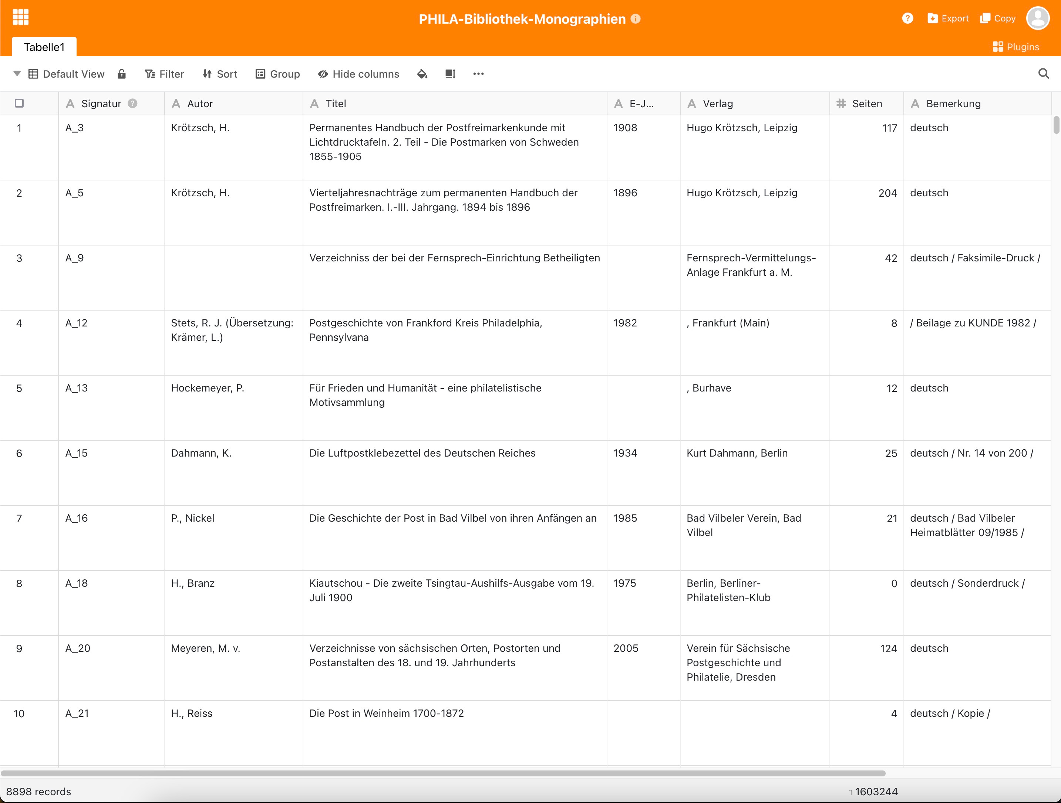Open the Plugins panel
Image resolution: width=1061 pixels, height=803 pixels.
coord(1016,47)
